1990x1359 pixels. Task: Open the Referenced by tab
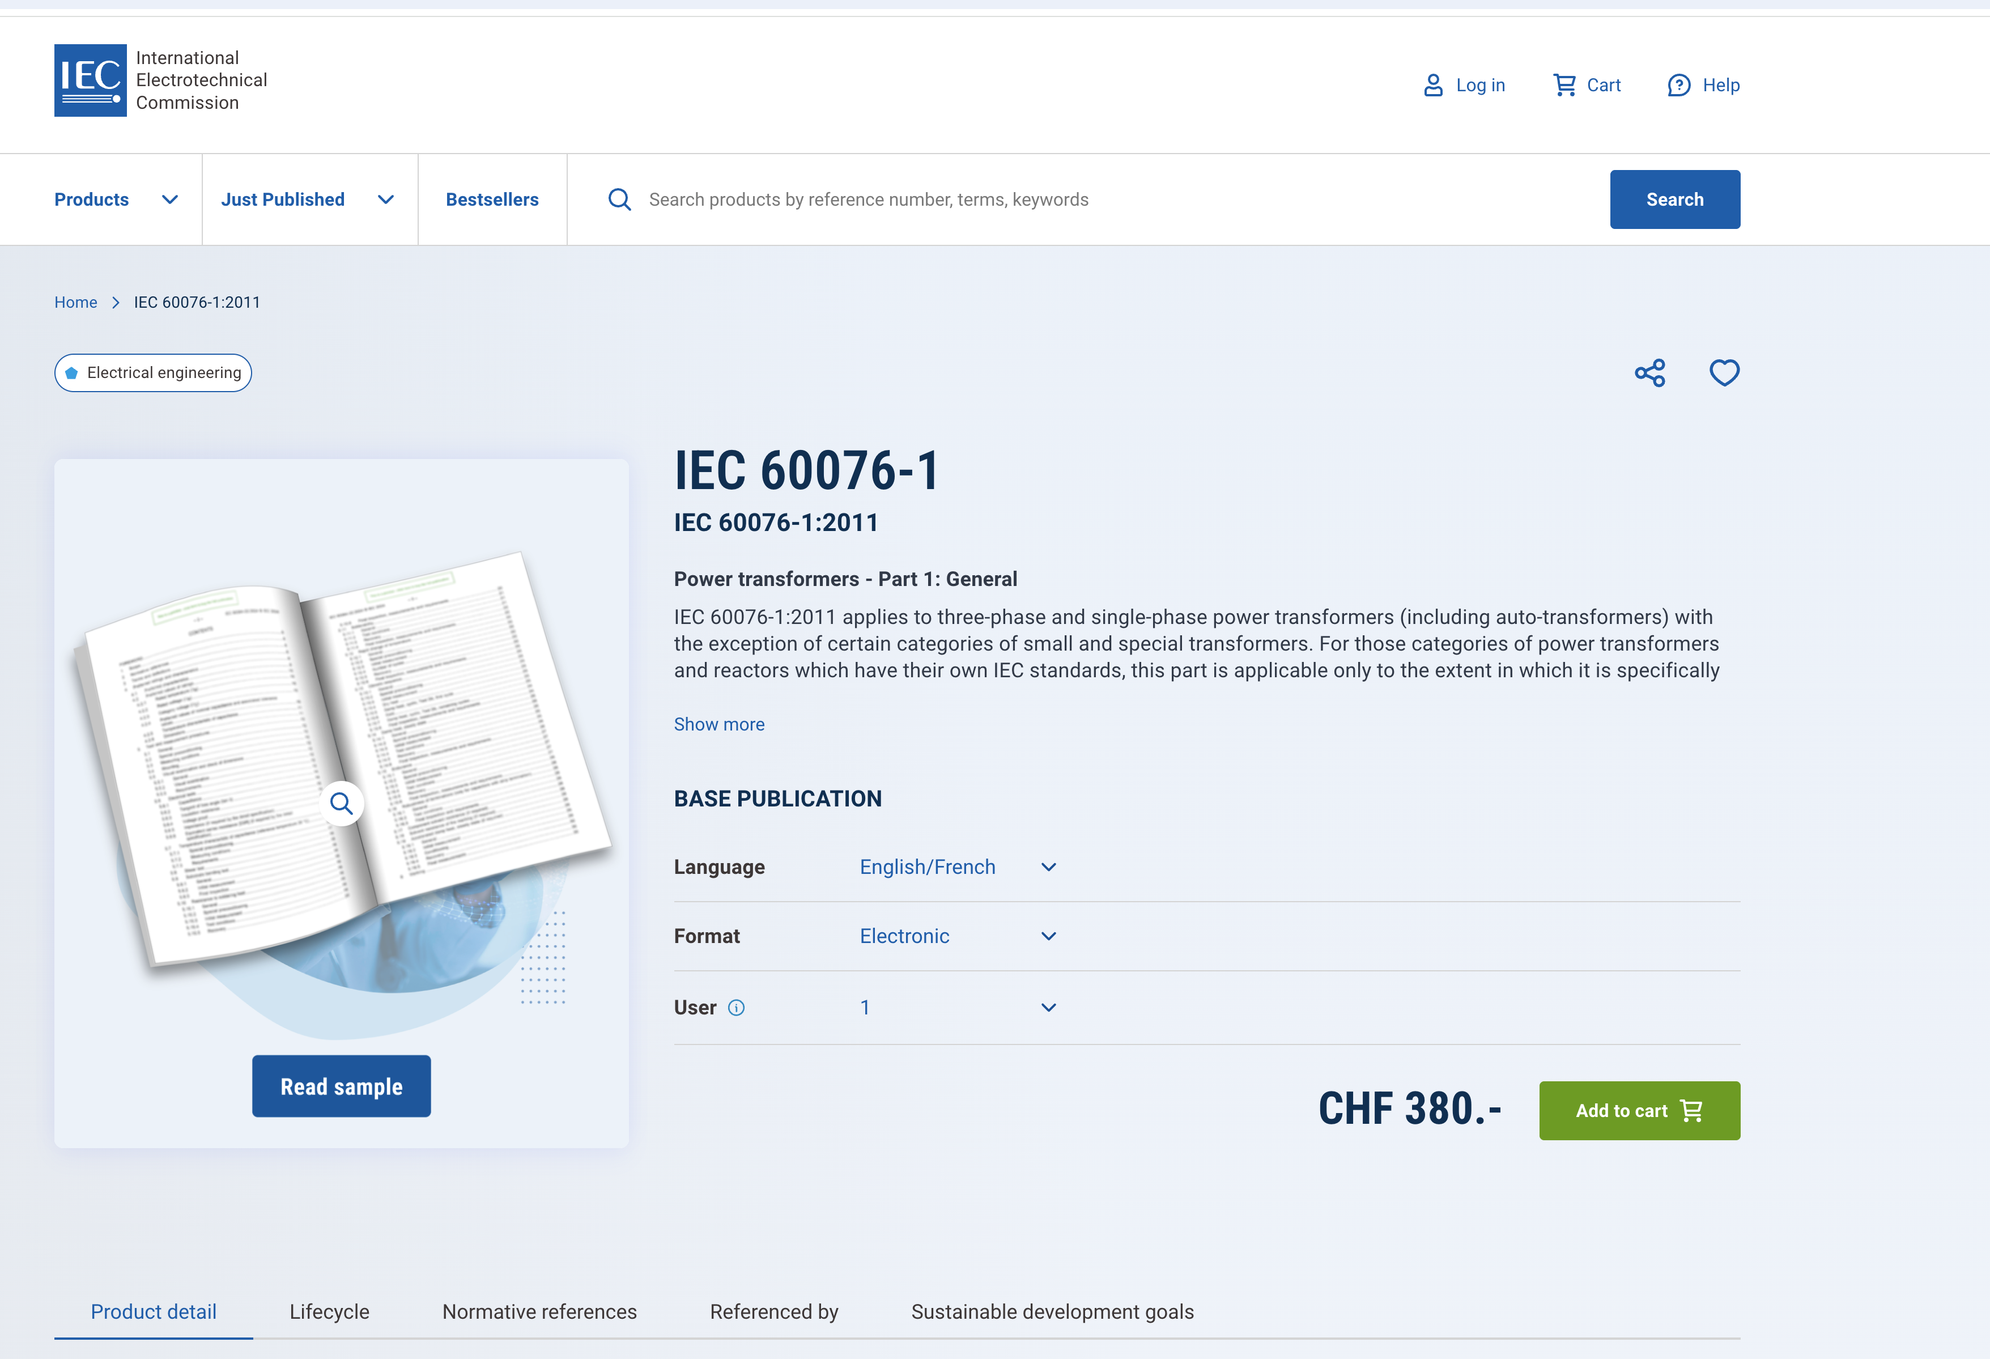(774, 1312)
